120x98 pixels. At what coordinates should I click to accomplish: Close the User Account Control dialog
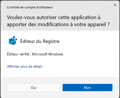(x=115, y=5)
